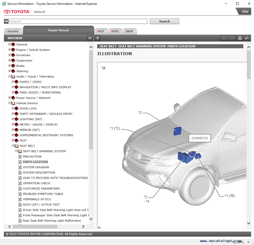Click the TERMINALS OF ECU document icon

tap(20, 199)
